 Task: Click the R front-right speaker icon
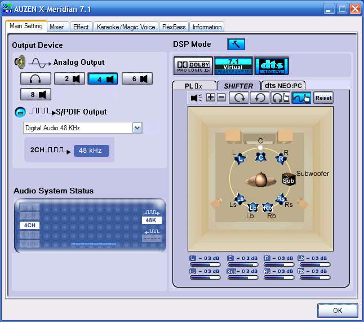[281, 158]
